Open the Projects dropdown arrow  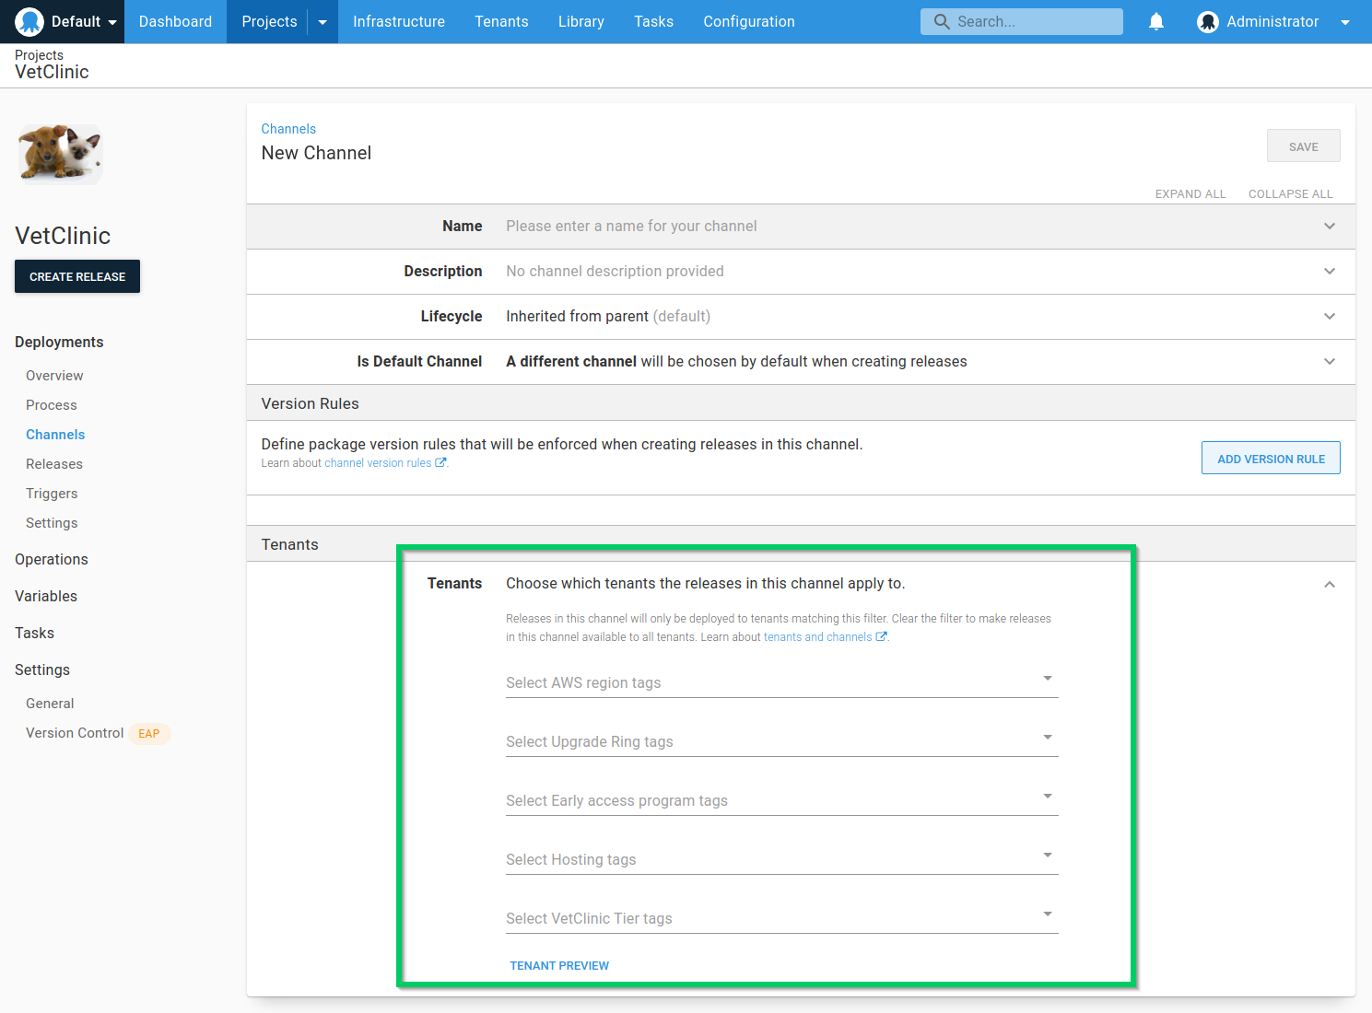click(322, 22)
